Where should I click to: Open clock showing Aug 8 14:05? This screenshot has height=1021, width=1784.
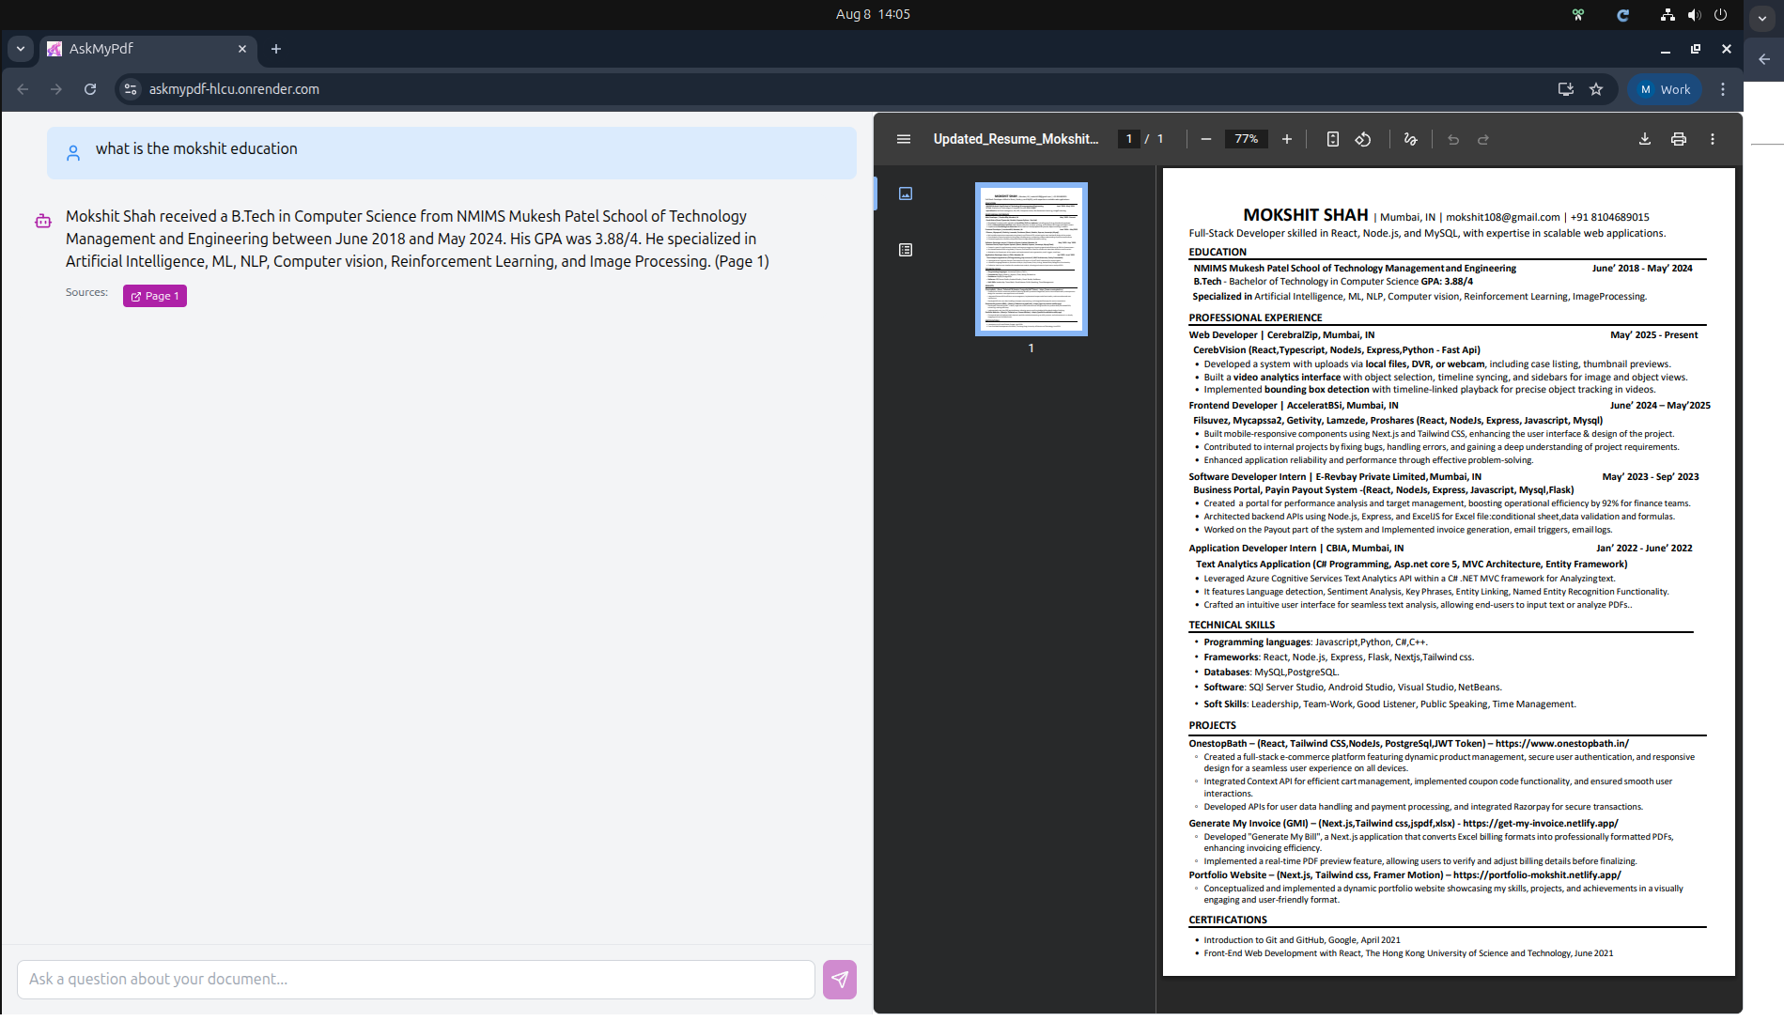click(873, 14)
